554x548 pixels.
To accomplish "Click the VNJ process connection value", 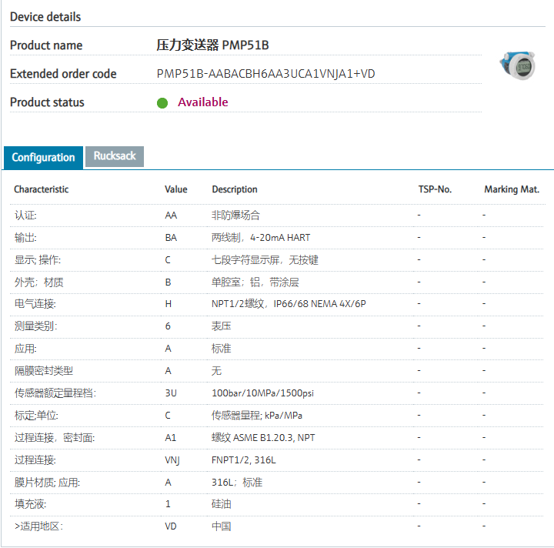I will [173, 460].
